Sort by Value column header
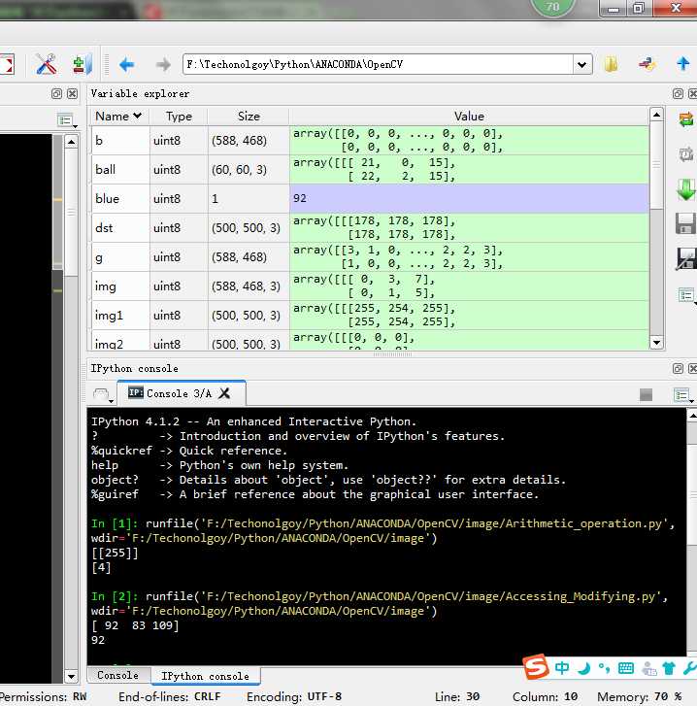Screen dimensions: 697x706 click(x=469, y=117)
